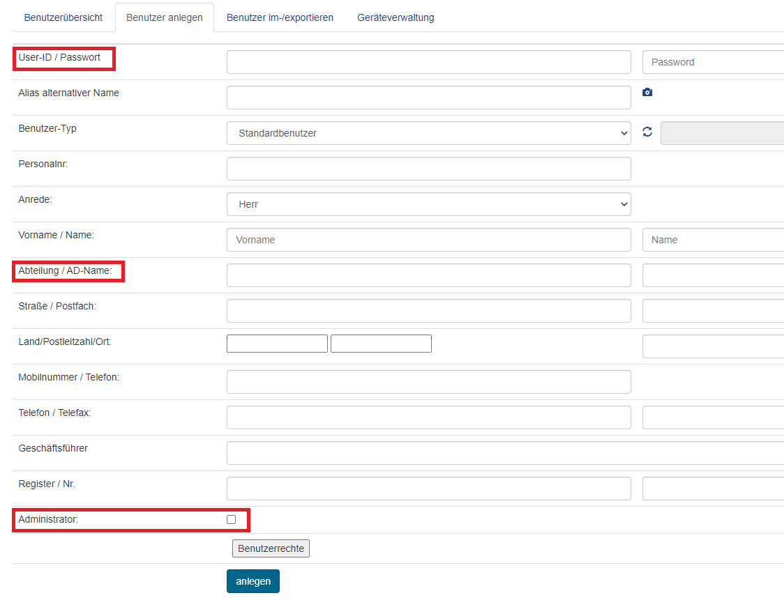Expand the Anrede dropdown showing Herr
Image resolution: width=784 pixels, height=600 pixels.
tap(428, 204)
